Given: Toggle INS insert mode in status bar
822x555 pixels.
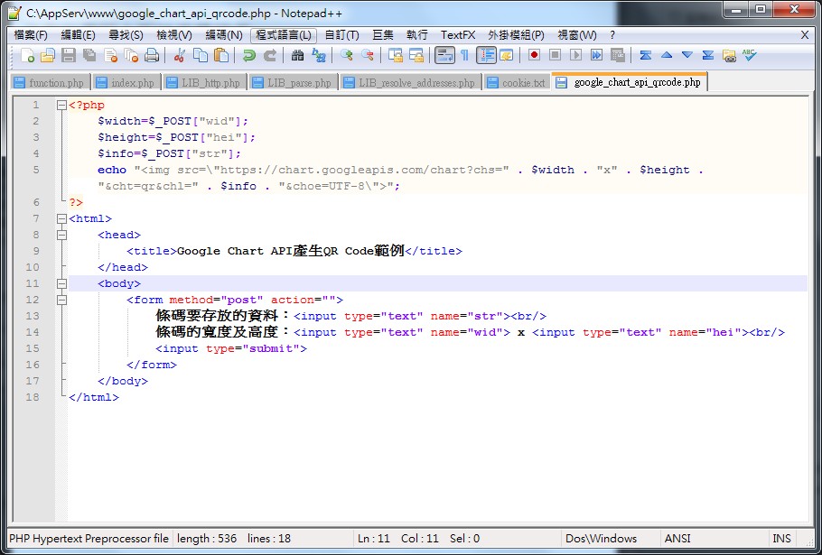Looking at the screenshot, I should 781,538.
